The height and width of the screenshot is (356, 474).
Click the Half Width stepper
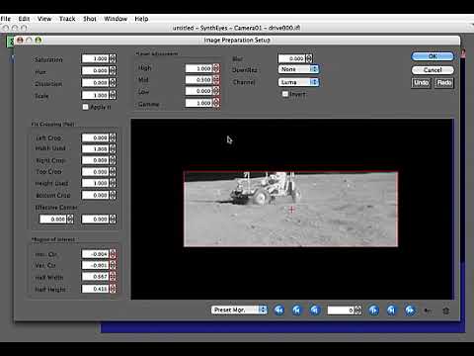(113, 277)
